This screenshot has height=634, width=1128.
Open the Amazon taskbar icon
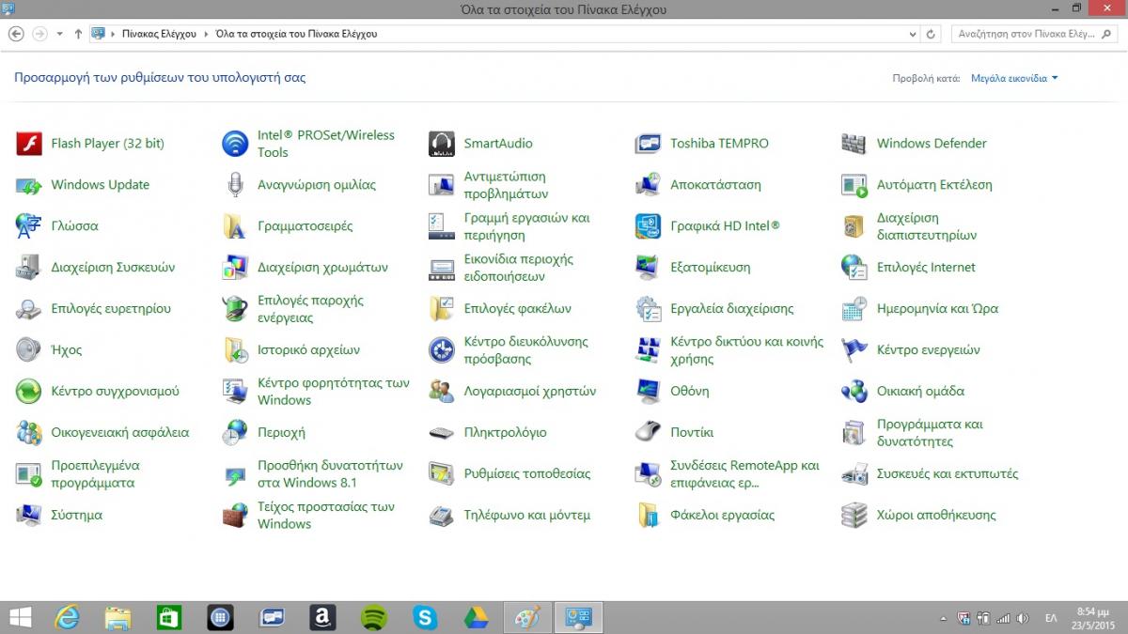click(322, 617)
